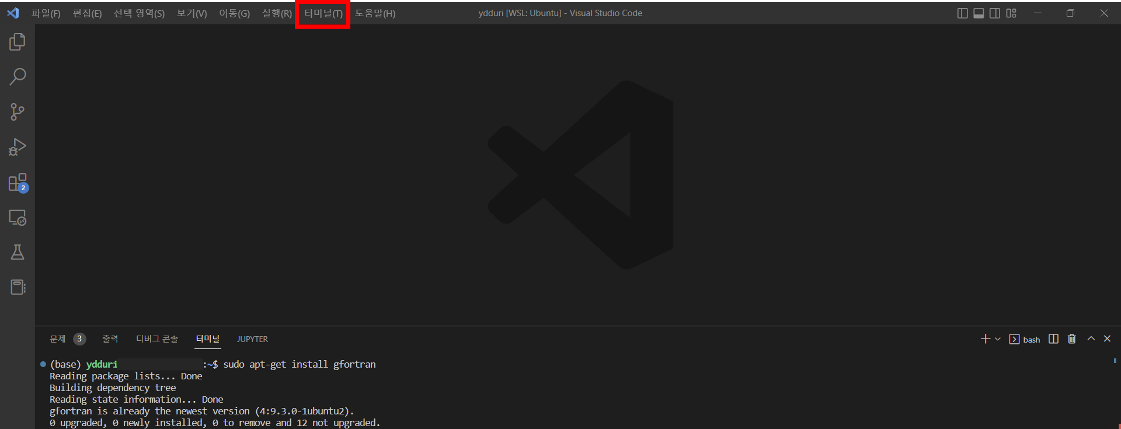This screenshot has width=1121, height=429.
Task: Open the Source Control view
Action: pos(17,112)
